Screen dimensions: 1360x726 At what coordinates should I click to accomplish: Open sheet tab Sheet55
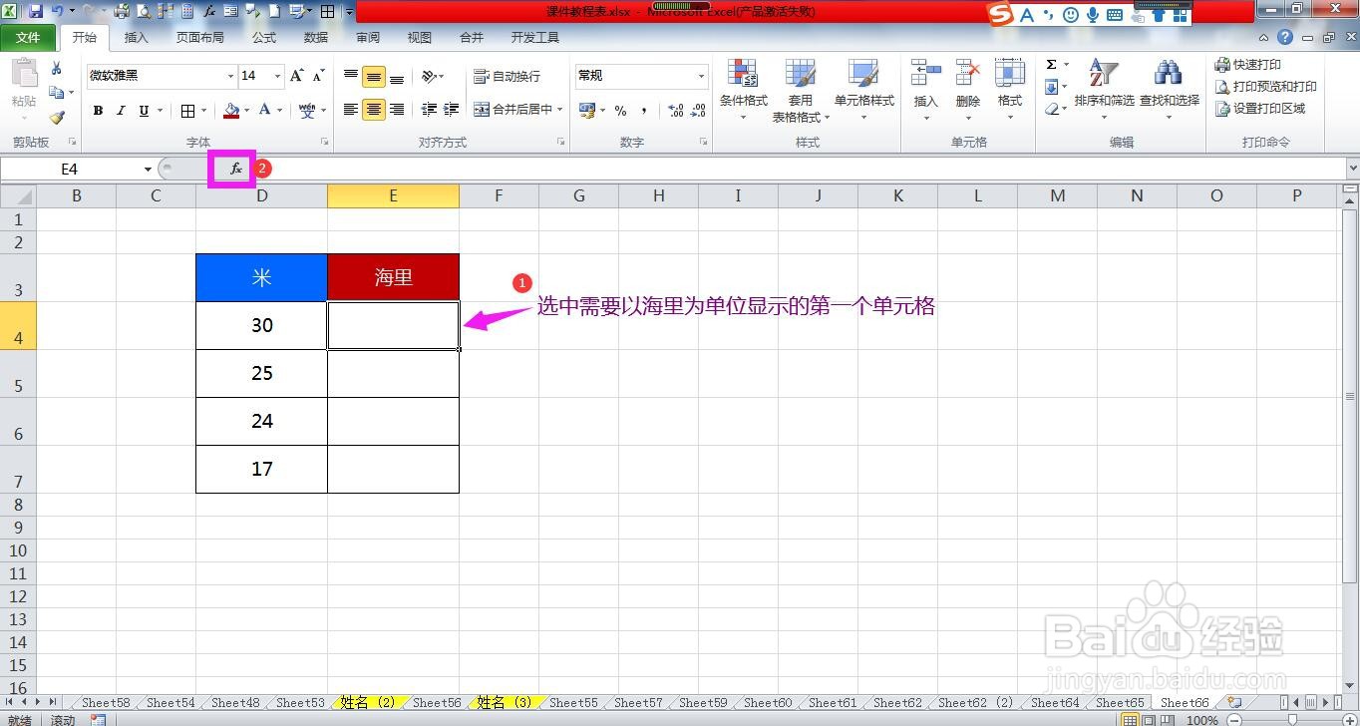pos(573,702)
